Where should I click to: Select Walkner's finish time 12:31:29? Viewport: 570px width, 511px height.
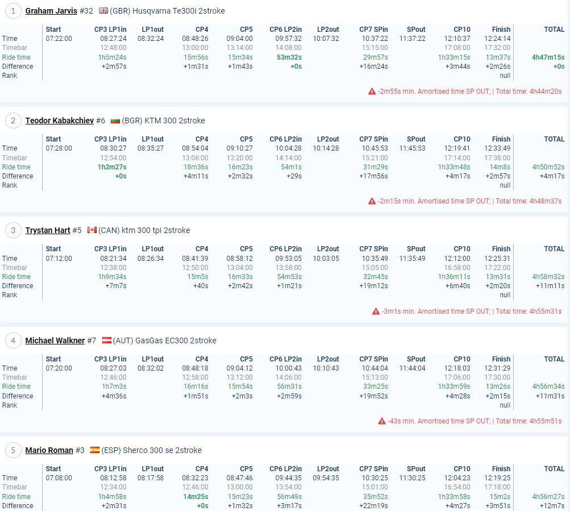[x=497, y=368]
